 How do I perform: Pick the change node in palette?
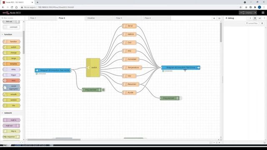pyautogui.click(x=11, y=53)
